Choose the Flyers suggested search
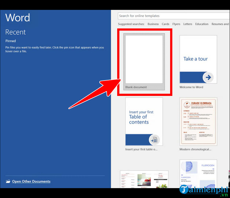The width and height of the screenshot is (230, 198). (x=176, y=24)
